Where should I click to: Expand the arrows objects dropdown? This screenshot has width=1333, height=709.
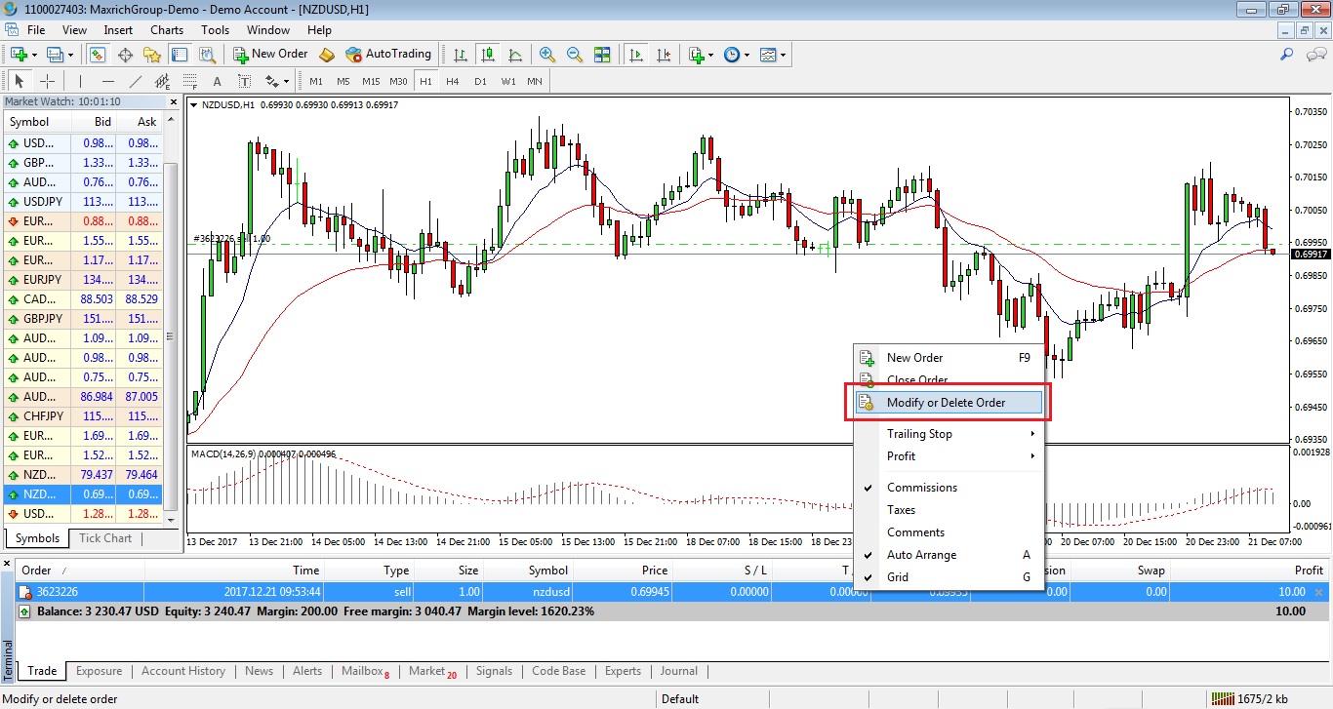pos(285,82)
